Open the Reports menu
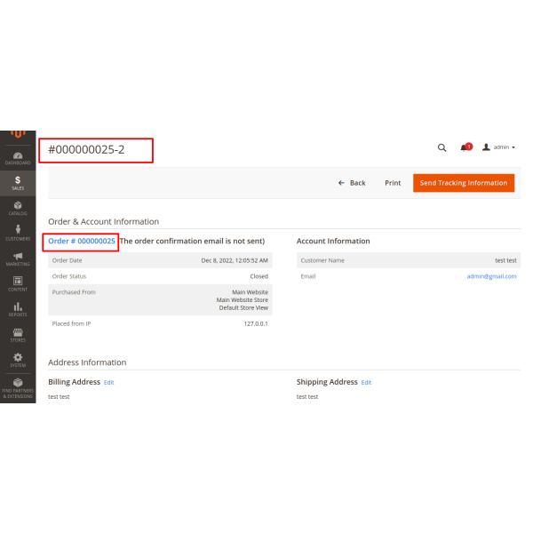 pos(18,310)
